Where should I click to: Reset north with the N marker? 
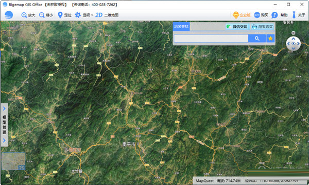[x=293, y=33]
